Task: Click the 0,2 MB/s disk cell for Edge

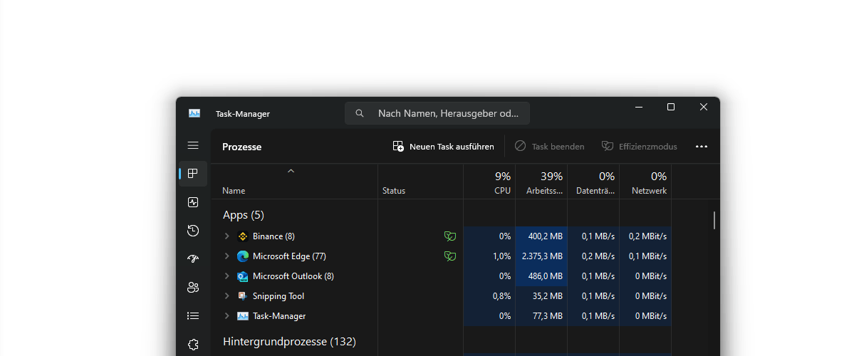Action: coord(593,256)
